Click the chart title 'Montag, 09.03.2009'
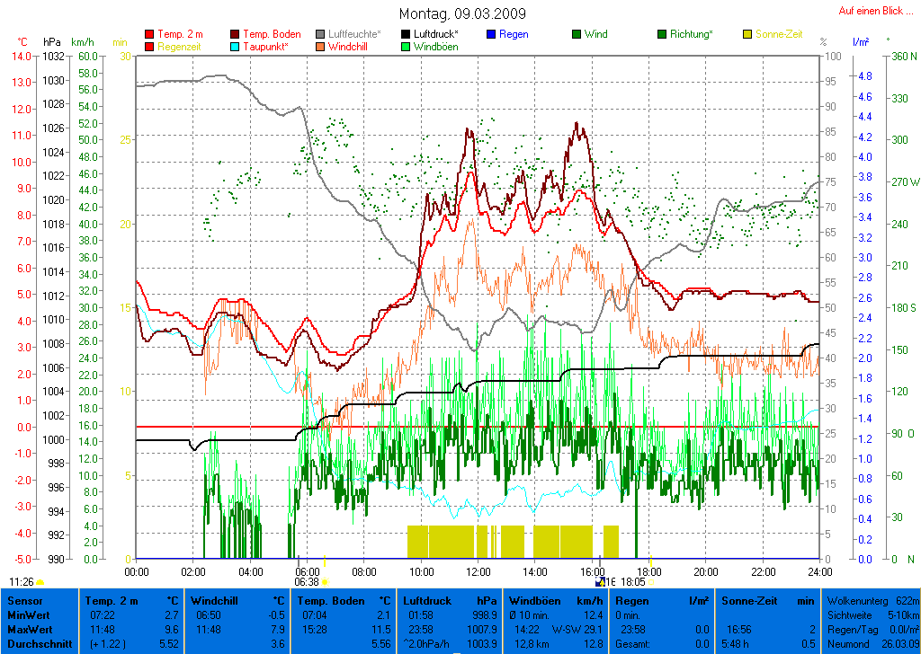 pyautogui.click(x=462, y=13)
